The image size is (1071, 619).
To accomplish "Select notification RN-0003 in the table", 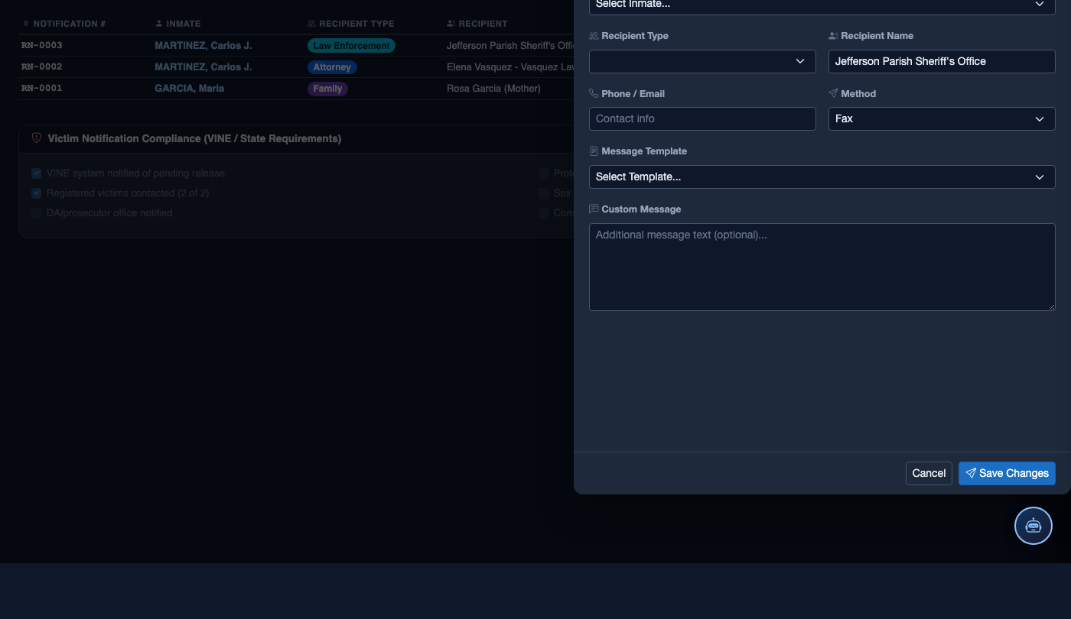I will pyautogui.click(x=42, y=45).
